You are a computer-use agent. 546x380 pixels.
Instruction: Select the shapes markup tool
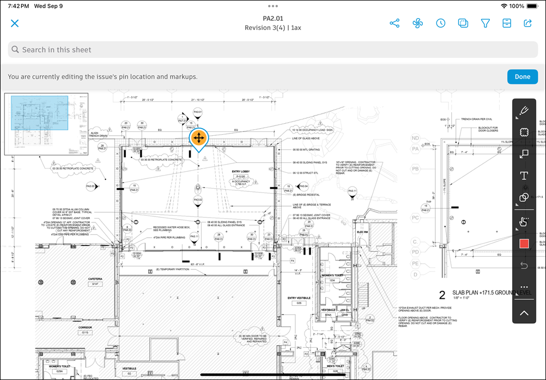[x=524, y=197]
